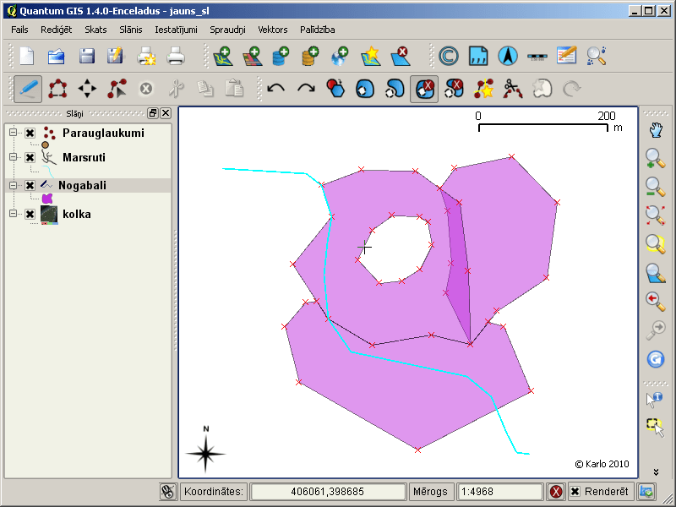
Task: Expand the hidden toolbar items chevron
Action: click(x=656, y=472)
